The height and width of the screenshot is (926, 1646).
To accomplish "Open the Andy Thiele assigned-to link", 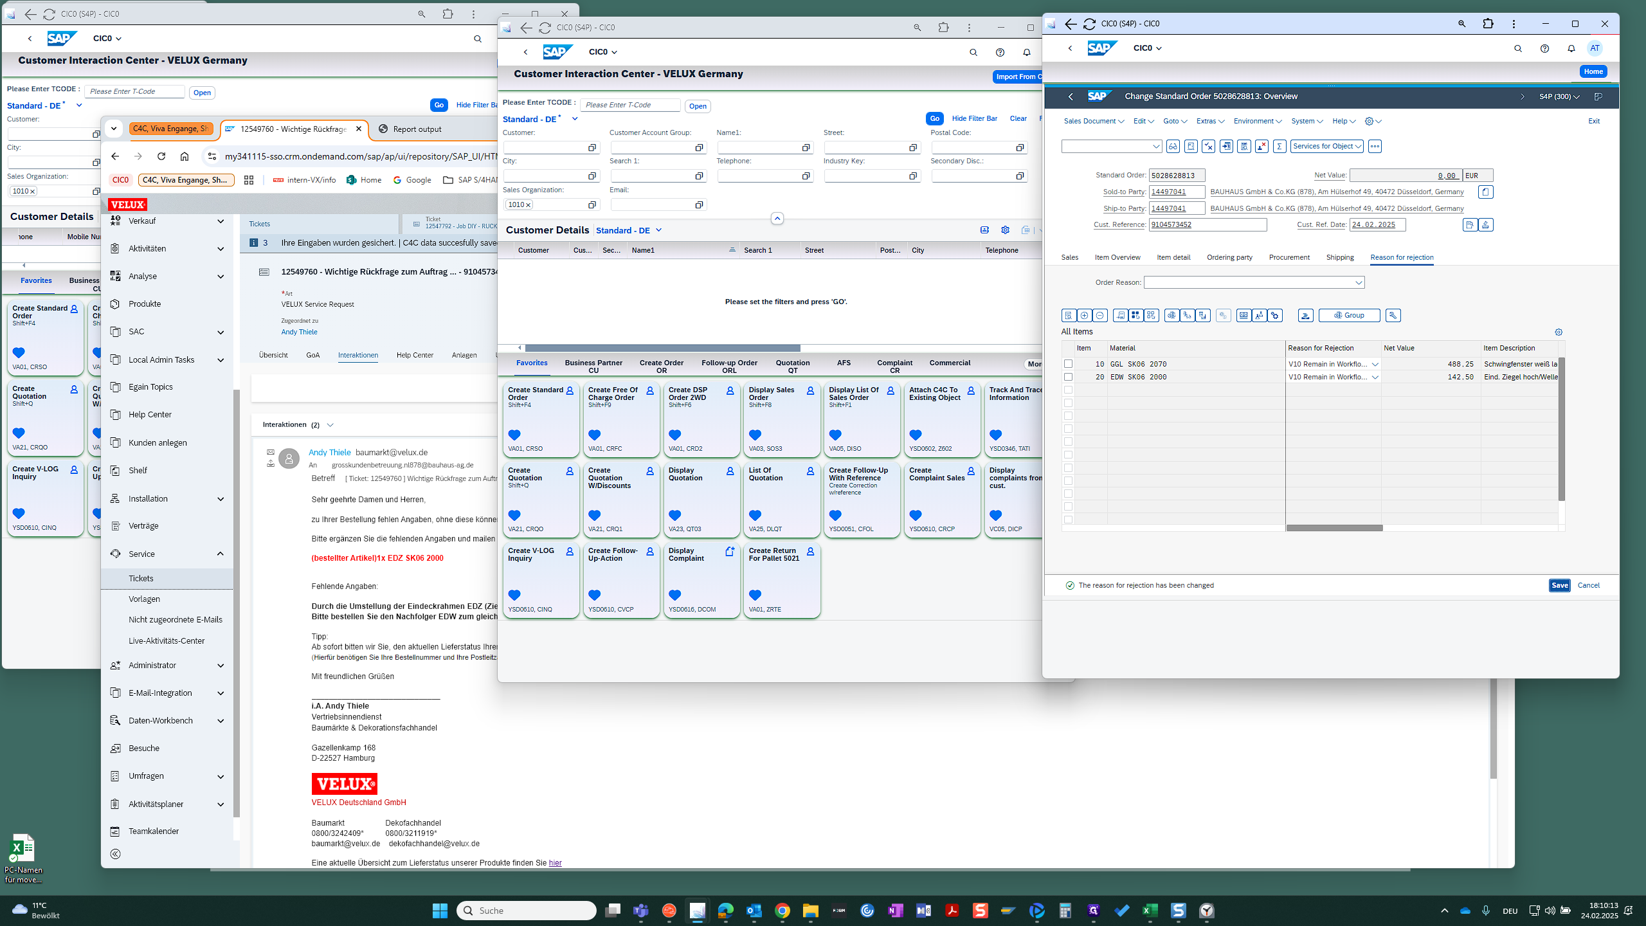I will (299, 332).
